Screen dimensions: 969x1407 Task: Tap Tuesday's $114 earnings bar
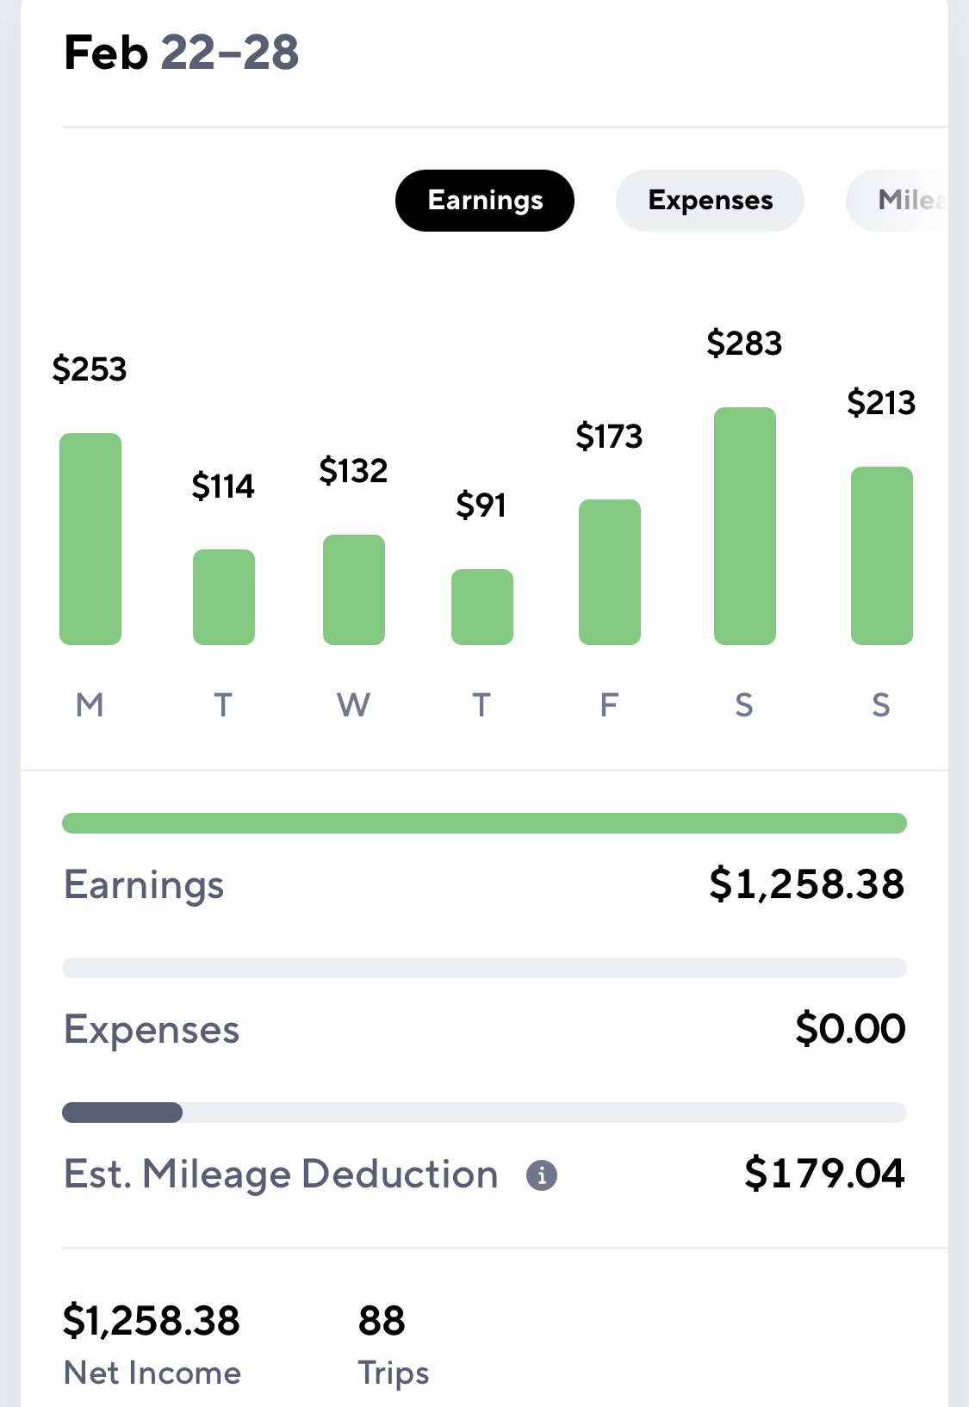(224, 597)
